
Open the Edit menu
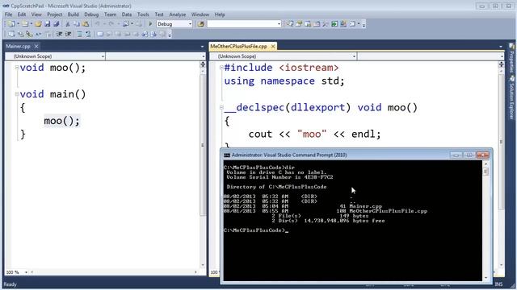[22, 14]
